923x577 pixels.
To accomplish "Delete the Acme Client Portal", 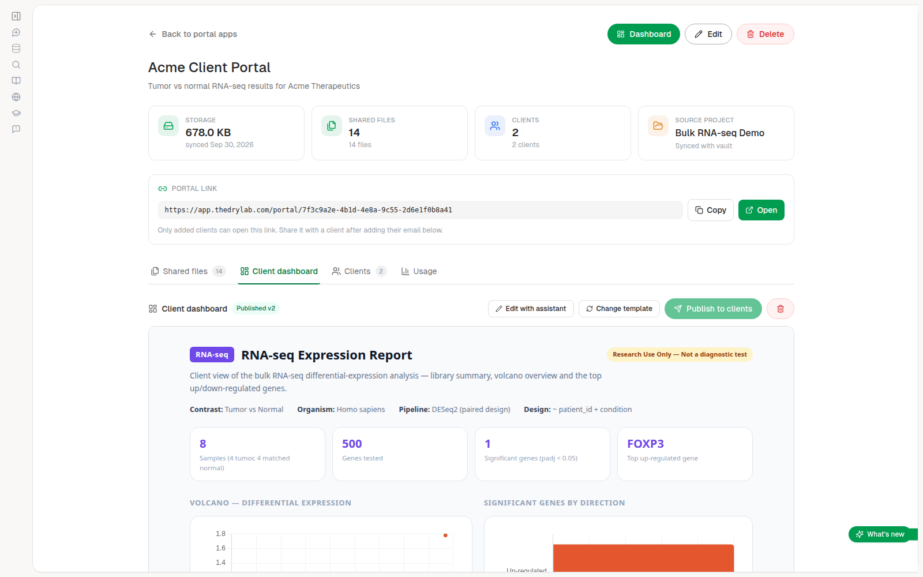I will (766, 34).
